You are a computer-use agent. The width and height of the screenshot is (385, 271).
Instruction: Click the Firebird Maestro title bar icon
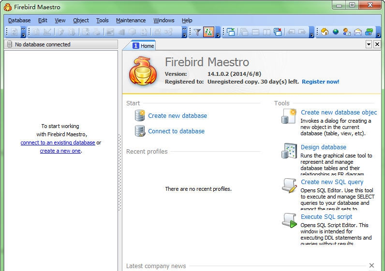pos(8,7)
